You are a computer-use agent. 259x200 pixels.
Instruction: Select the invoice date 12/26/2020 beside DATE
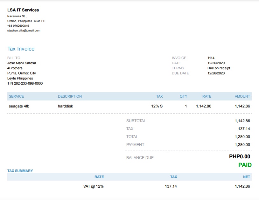[x=216, y=63]
